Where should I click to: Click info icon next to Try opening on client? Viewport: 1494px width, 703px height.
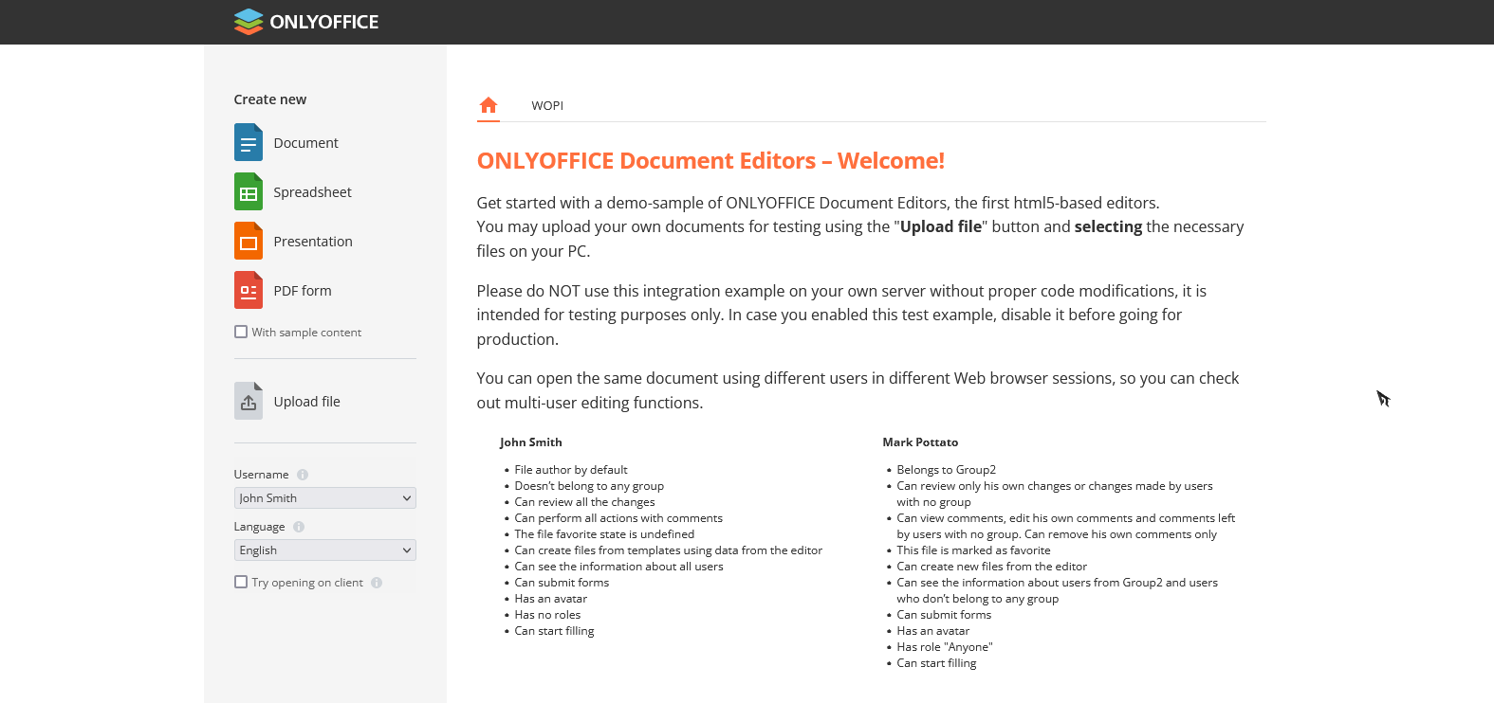(377, 583)
